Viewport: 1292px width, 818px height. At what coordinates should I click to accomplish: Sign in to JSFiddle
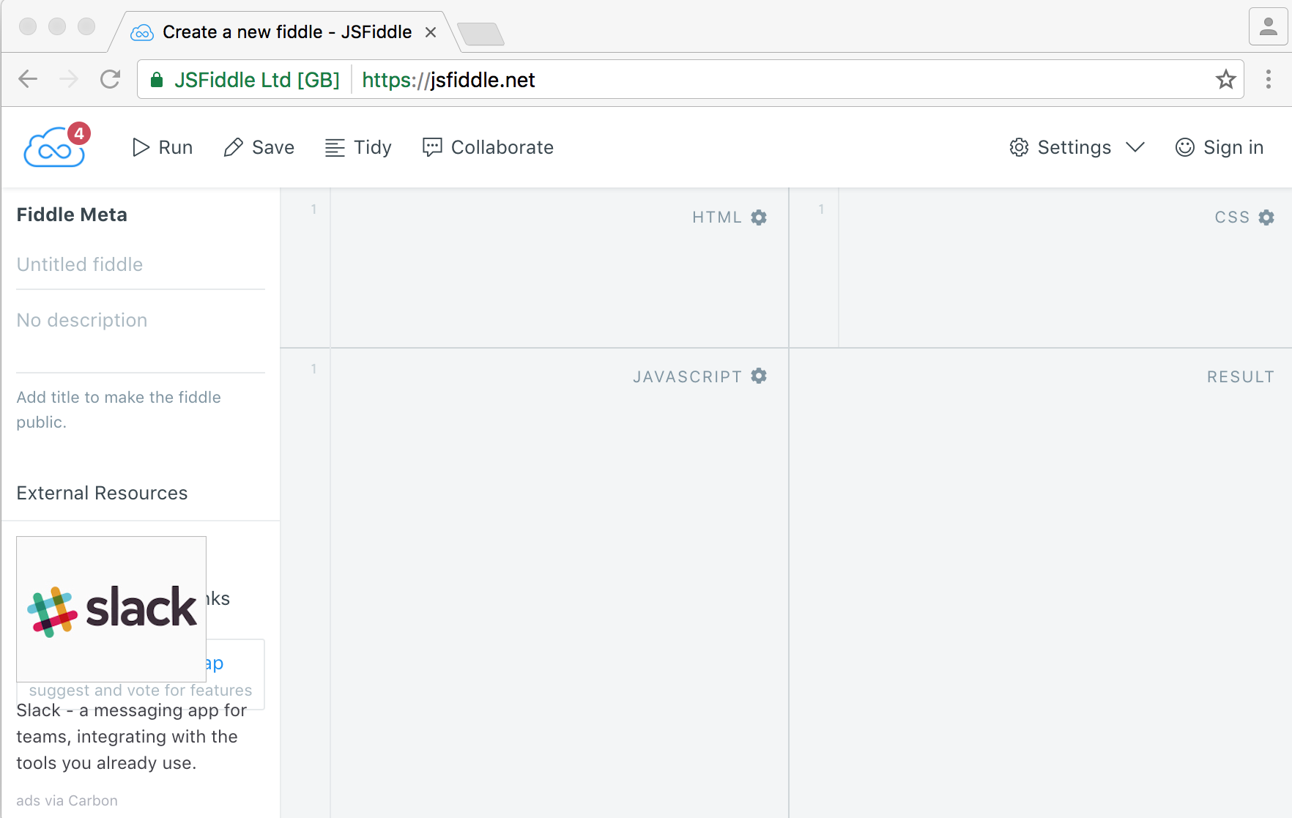[1219, 148]
